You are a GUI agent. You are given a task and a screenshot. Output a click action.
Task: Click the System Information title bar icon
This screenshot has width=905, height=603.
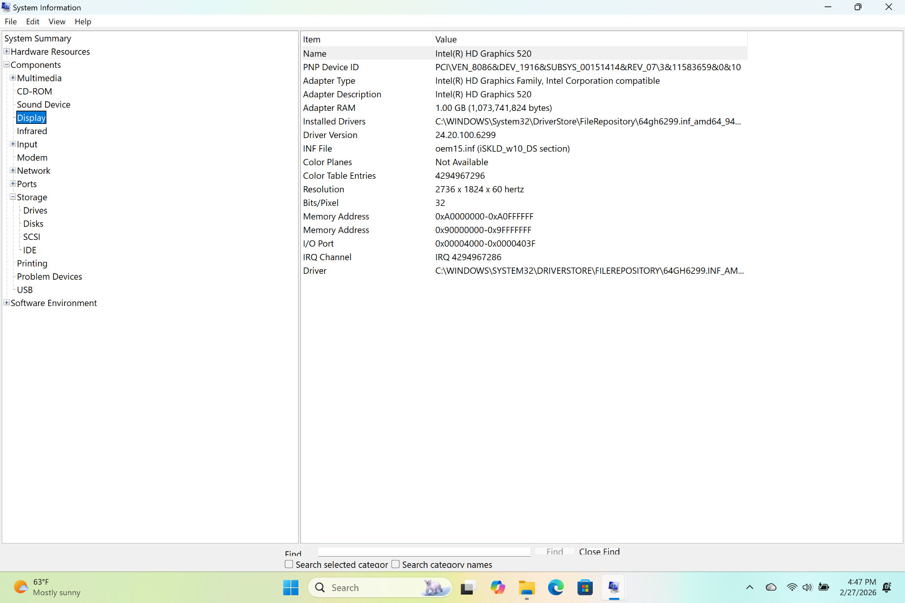[6, 7]
